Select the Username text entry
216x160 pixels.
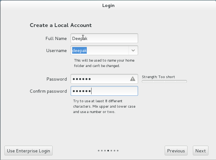tap(99, 50)
